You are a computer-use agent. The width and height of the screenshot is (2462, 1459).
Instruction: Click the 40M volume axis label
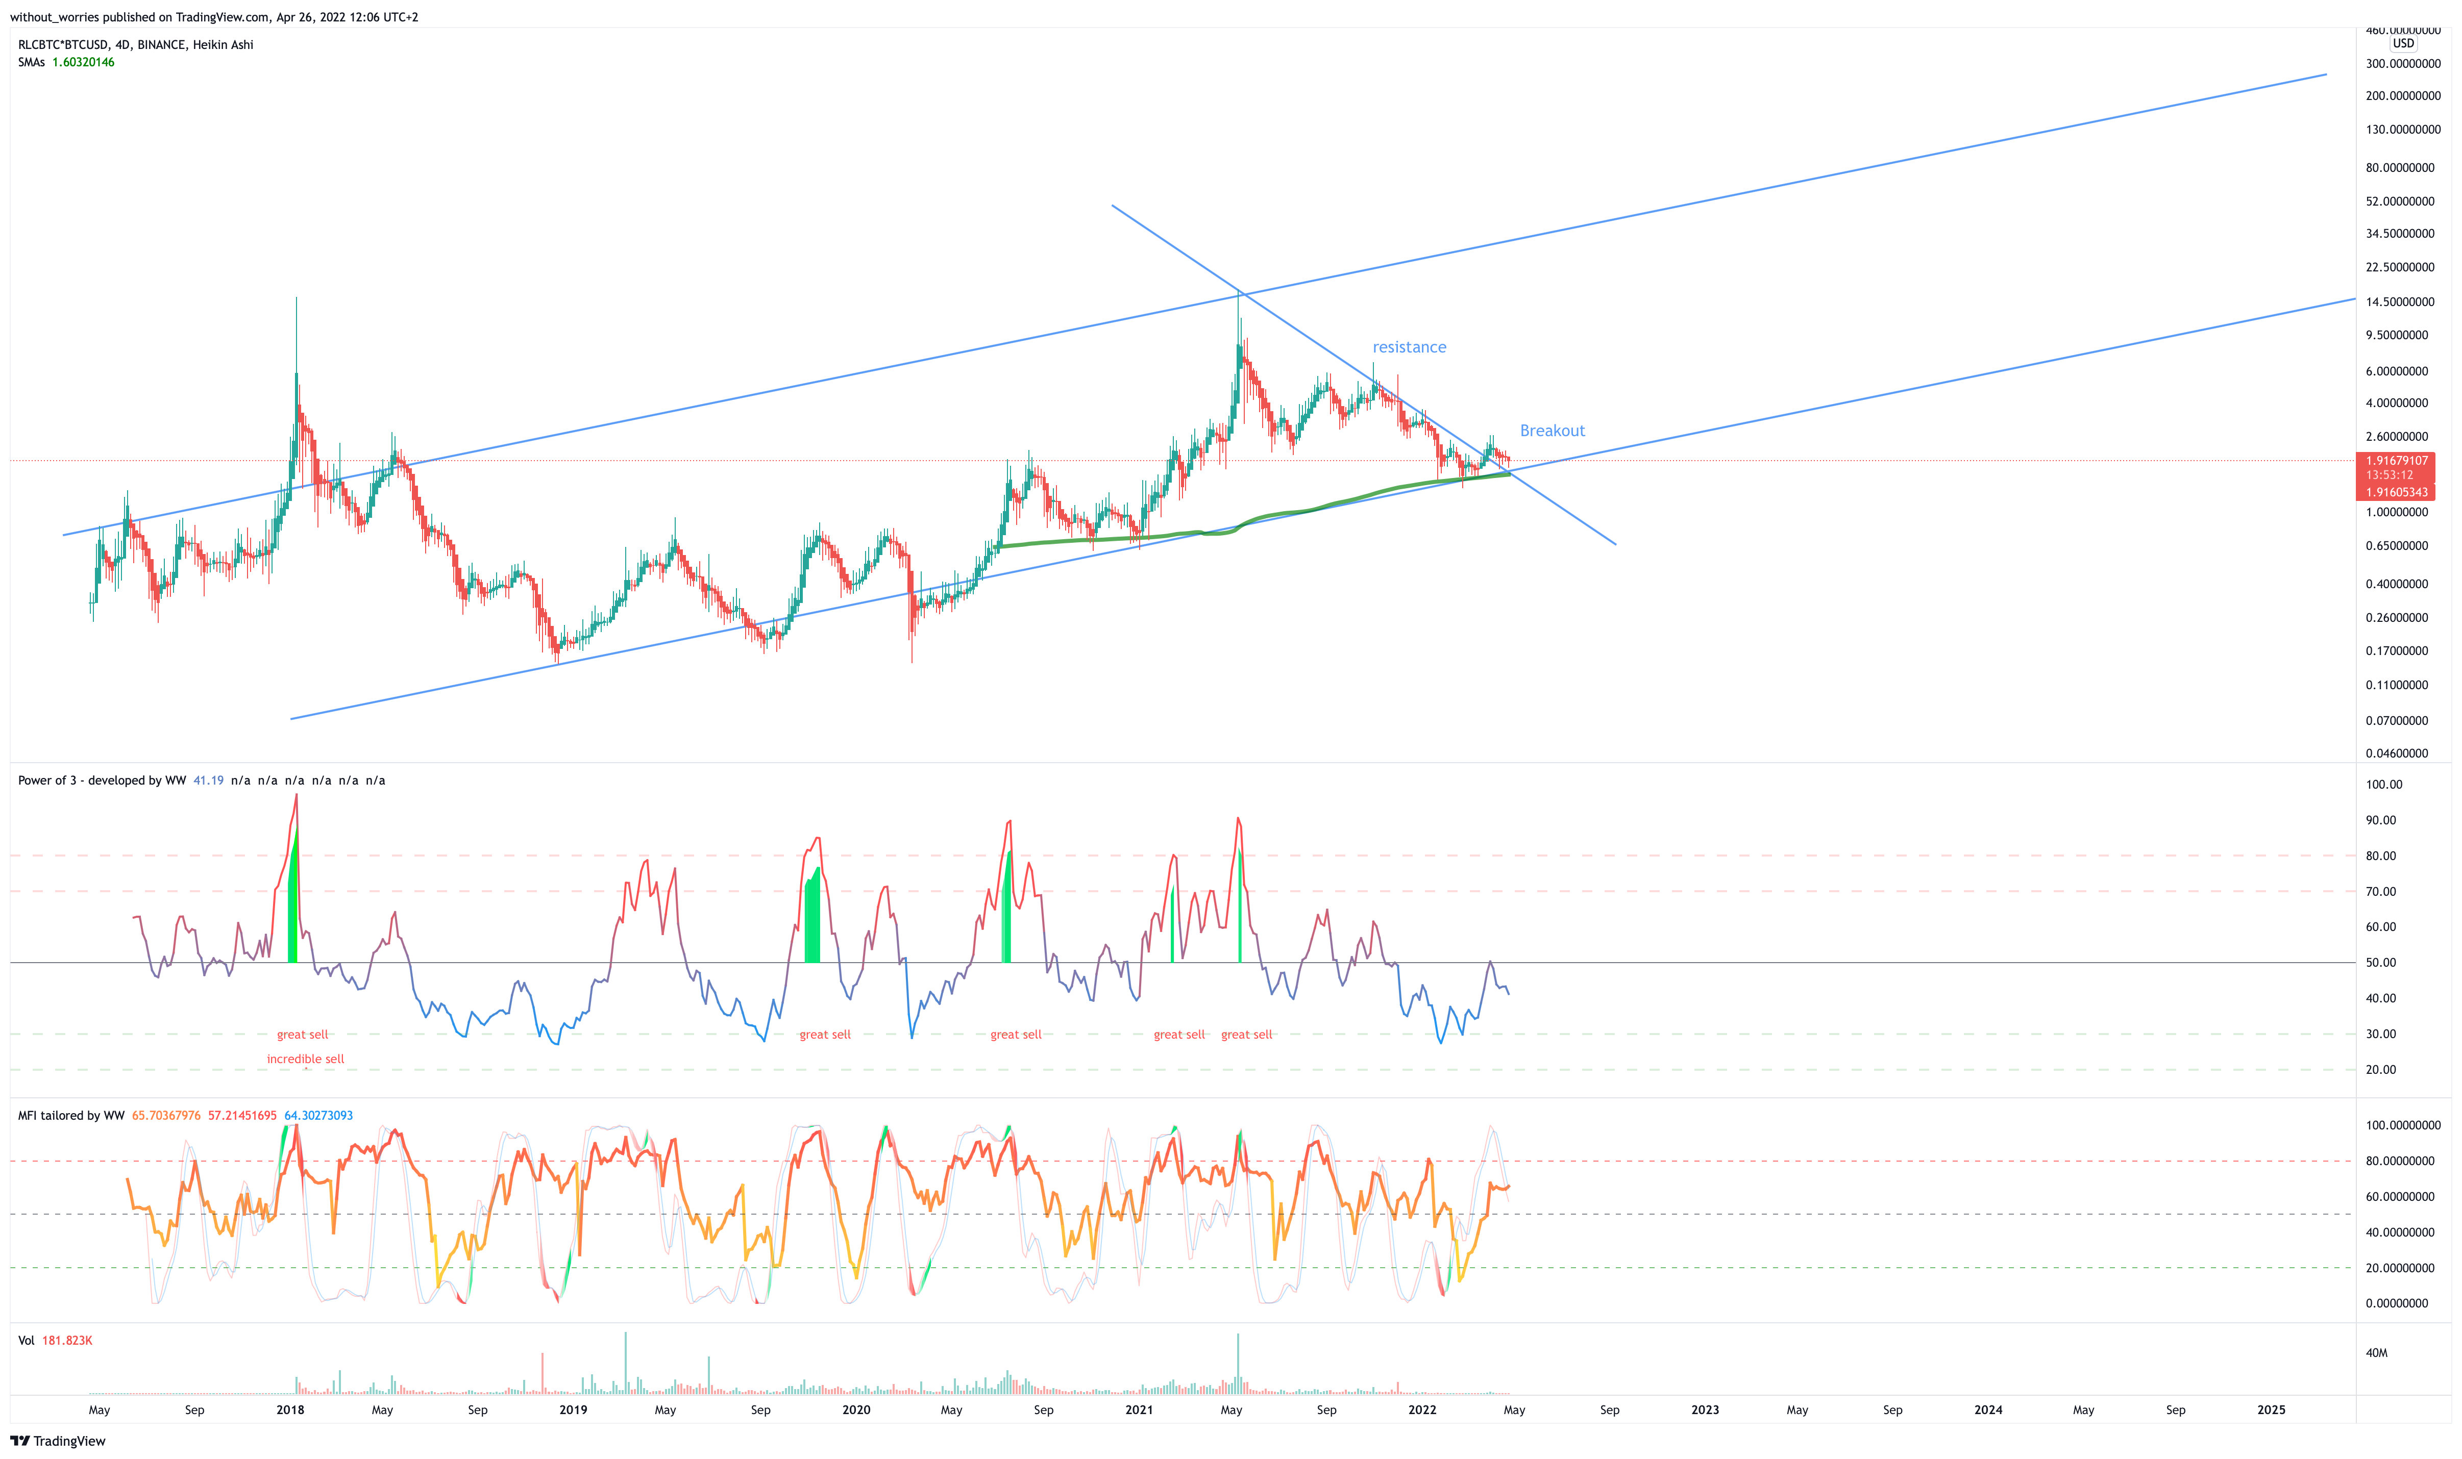2376,1353
